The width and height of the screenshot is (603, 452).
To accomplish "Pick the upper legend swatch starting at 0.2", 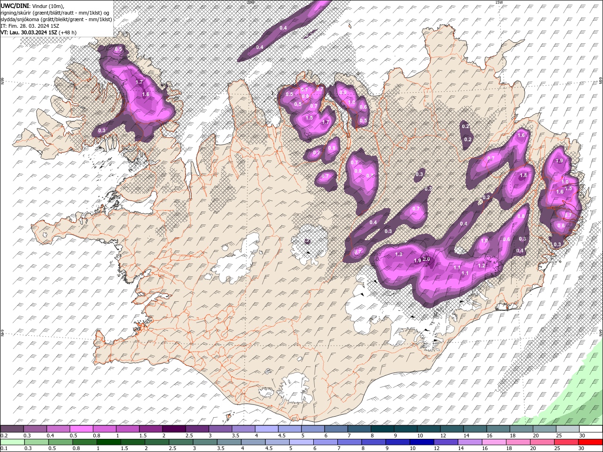I will pos(12,429).
